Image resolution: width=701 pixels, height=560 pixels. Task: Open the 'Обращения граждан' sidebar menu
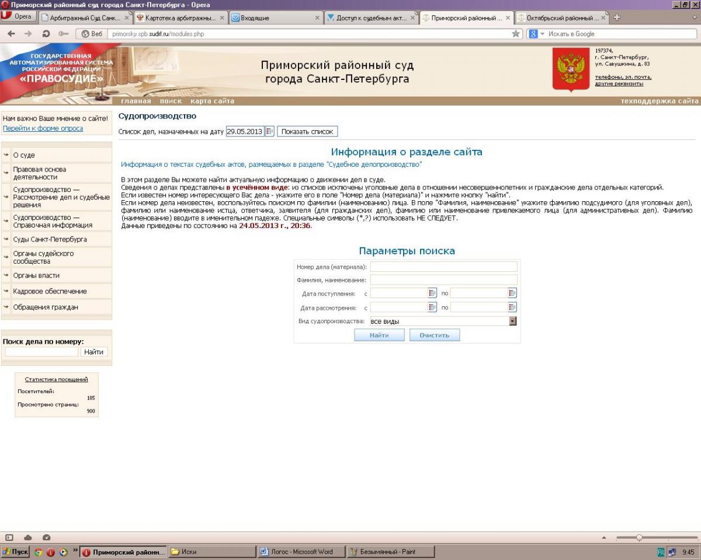click(45, 307)
